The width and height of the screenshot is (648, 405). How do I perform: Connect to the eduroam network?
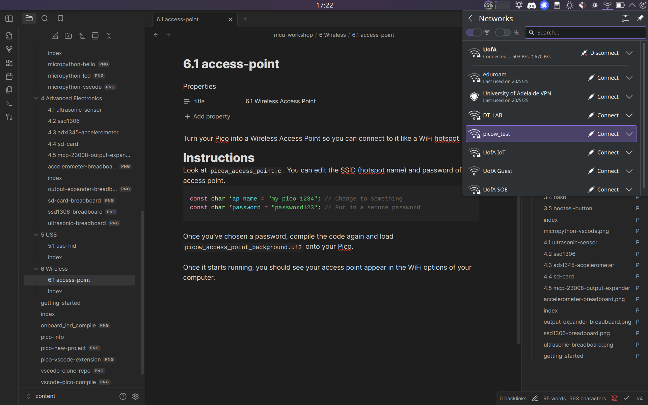[603, 78]
